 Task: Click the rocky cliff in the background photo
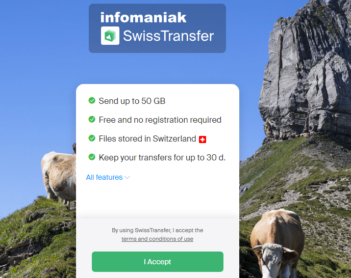coord(306,69)
